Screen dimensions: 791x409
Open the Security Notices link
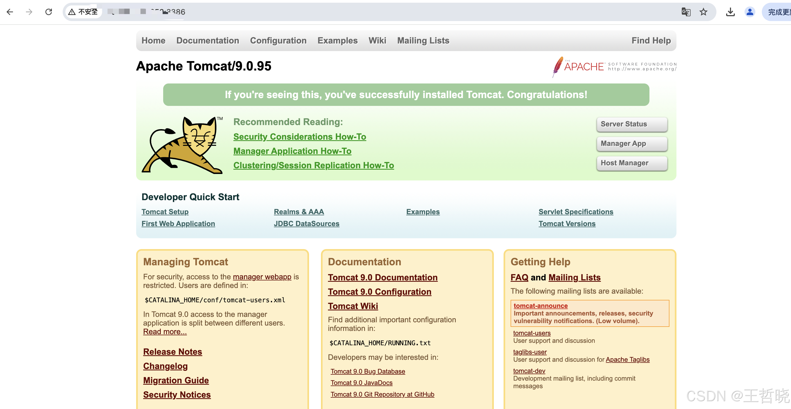coord(177,395)
